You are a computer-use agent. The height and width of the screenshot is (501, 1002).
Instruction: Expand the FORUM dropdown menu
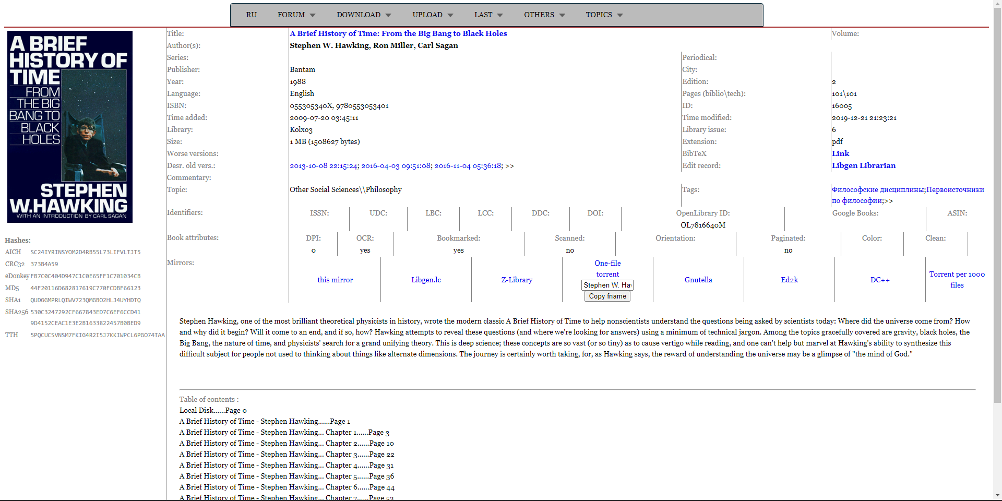pos(296,15)
